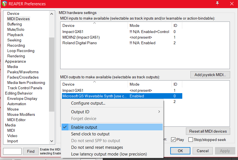This screenshot has height=160, width=238.
Task: Close the REAPER Preferences dialog
Action: (x=232, y=4)
